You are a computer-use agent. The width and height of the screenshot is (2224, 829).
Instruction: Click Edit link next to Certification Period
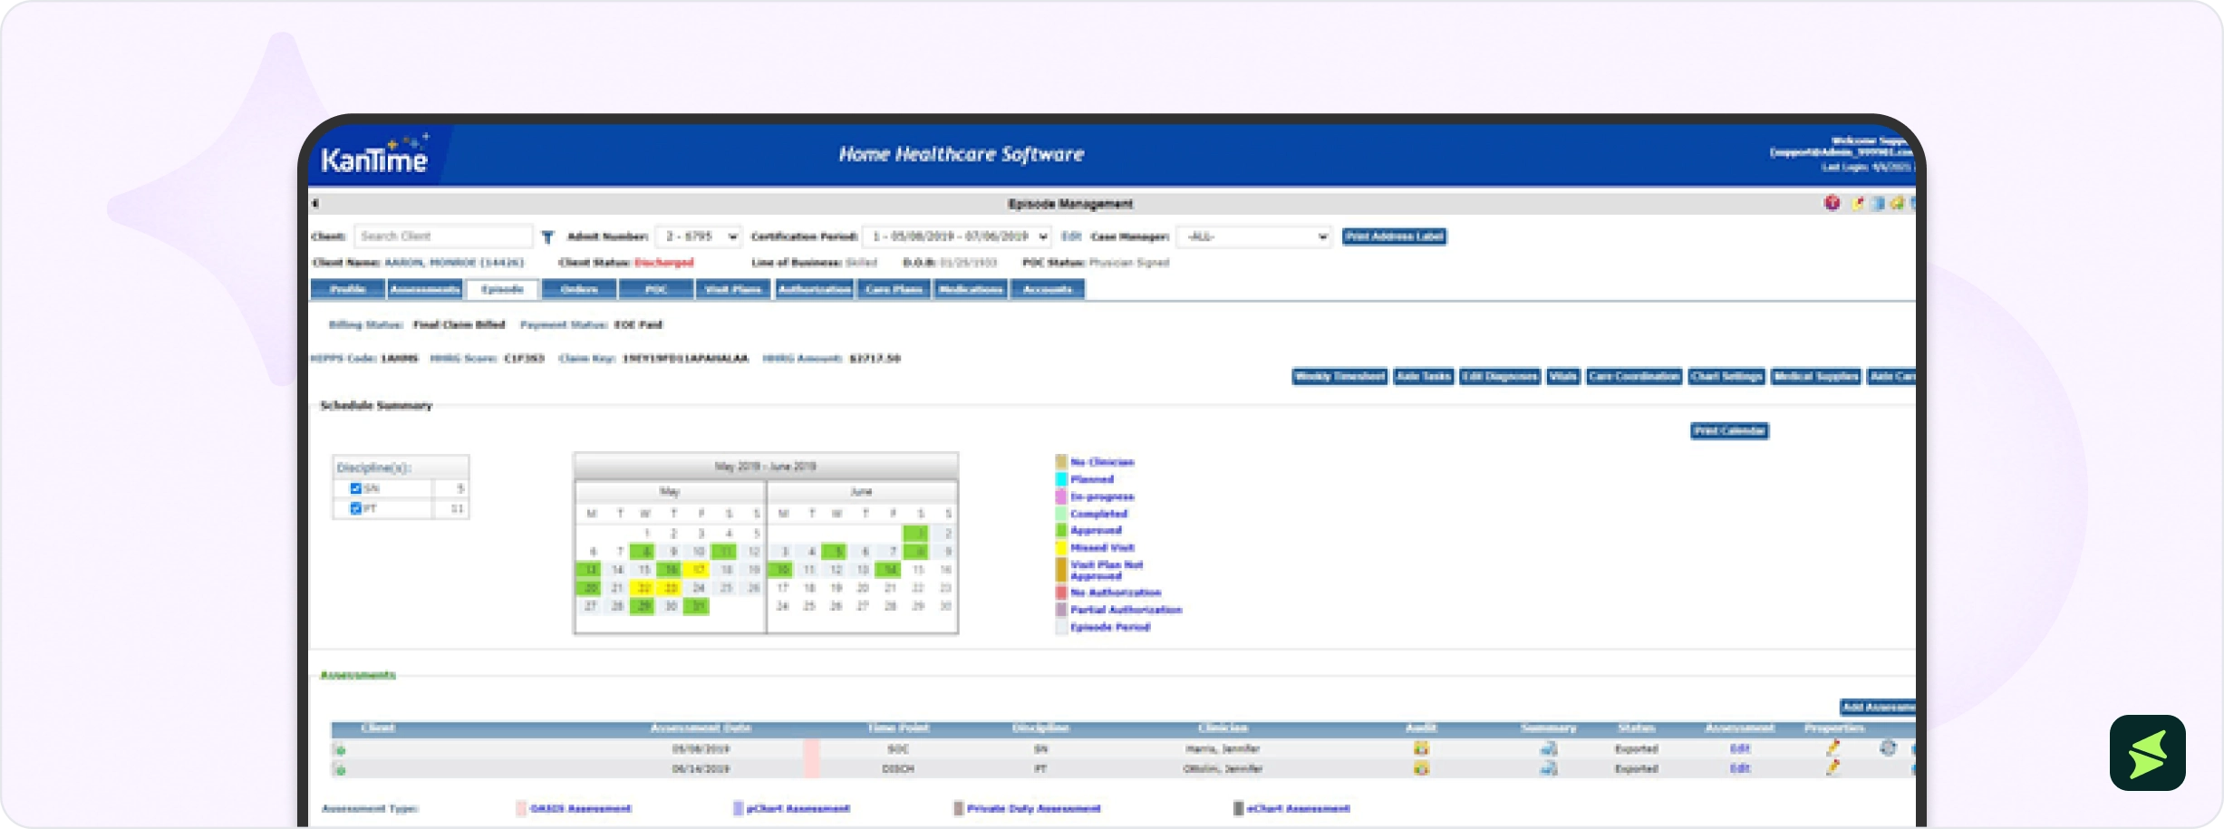(1071, 236)
